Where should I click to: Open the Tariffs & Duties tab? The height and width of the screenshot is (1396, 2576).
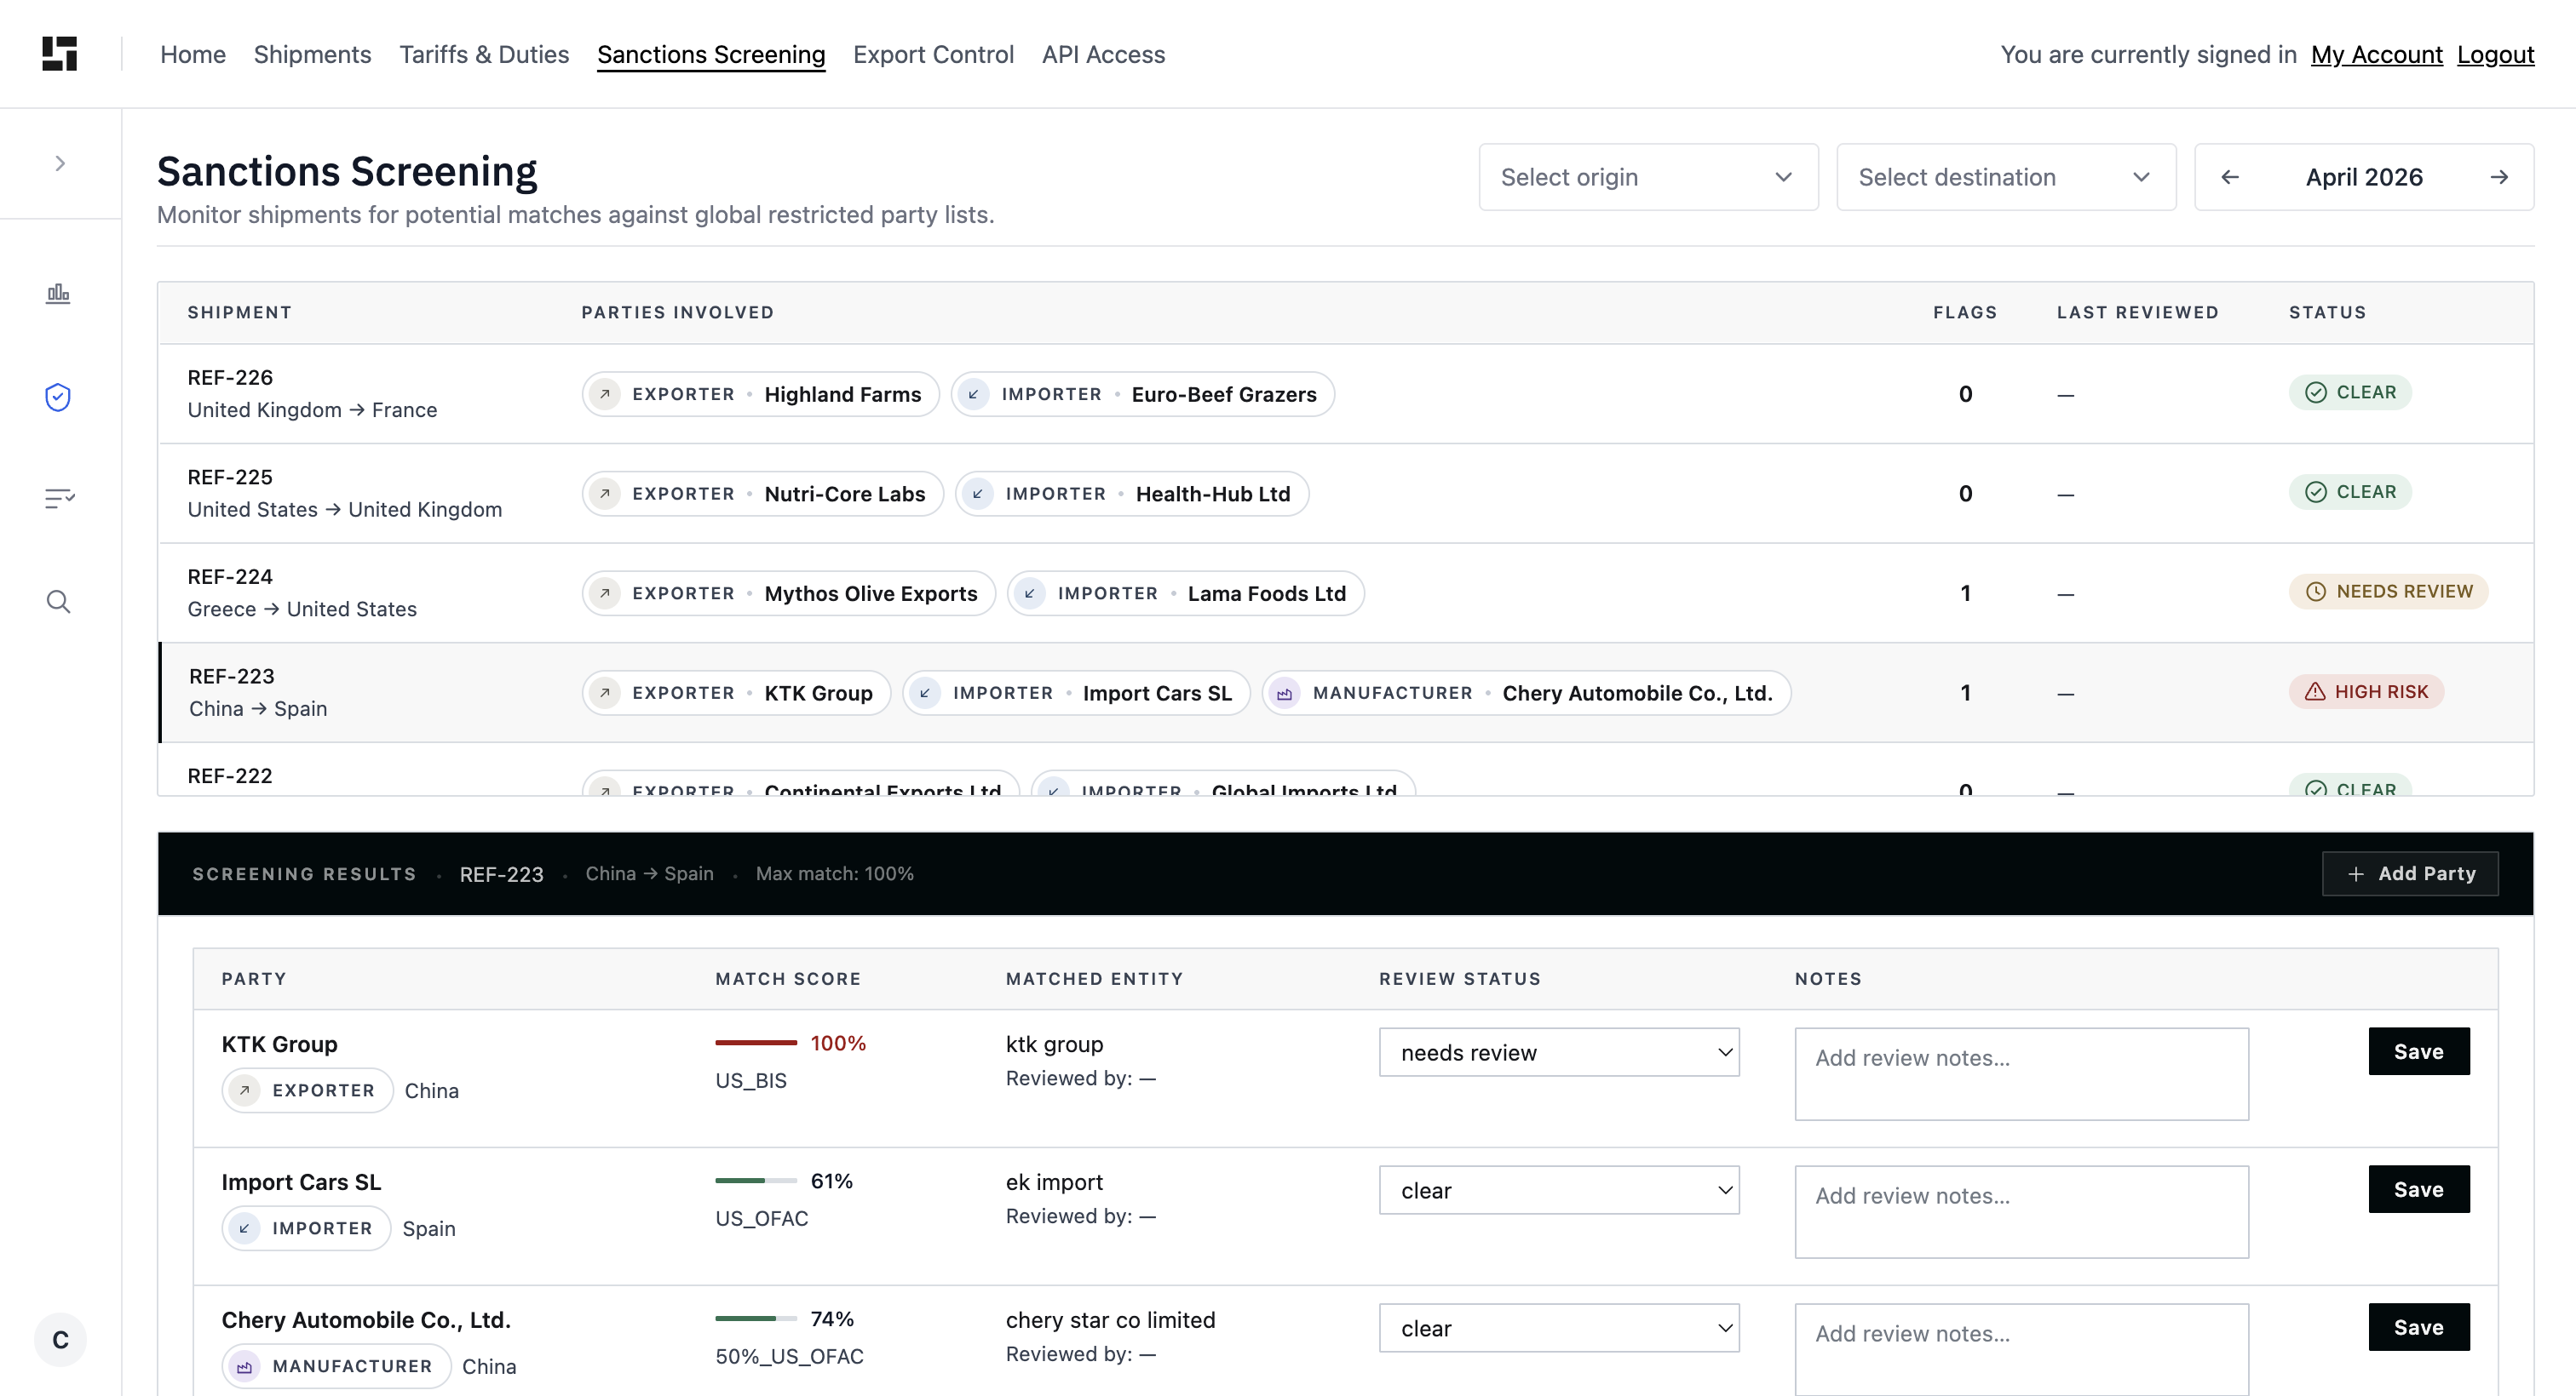pos(484,54)
